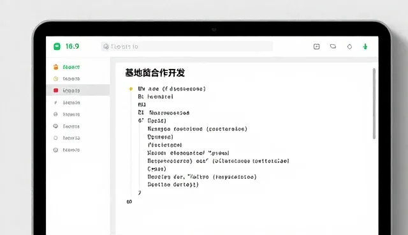408x235 pixels.
Task: Click the content pane's vertical scrollbar thumb
Action: pyautogui.click(x=374, y=103)
